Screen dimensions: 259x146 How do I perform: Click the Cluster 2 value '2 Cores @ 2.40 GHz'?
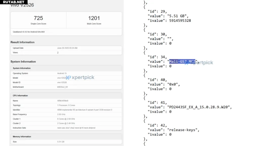point(66,123)
